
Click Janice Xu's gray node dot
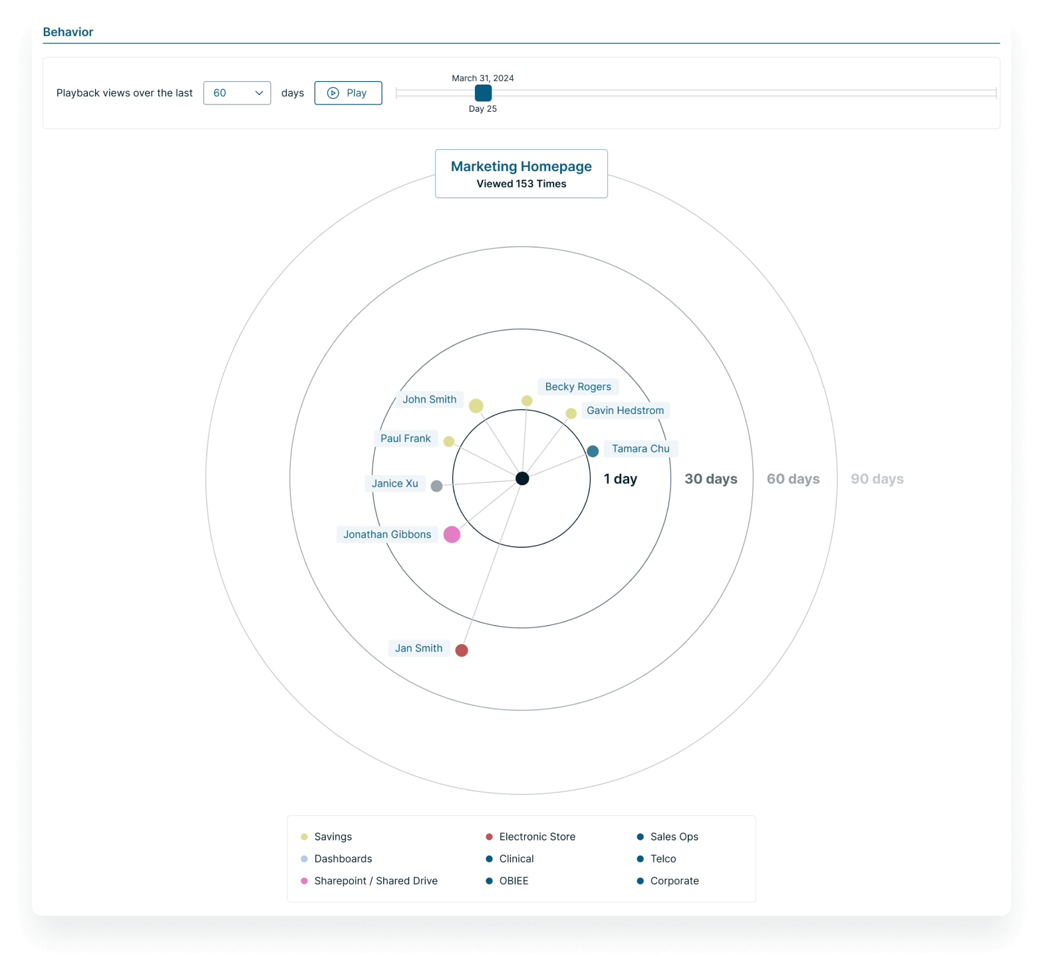[x=436, y=486]
